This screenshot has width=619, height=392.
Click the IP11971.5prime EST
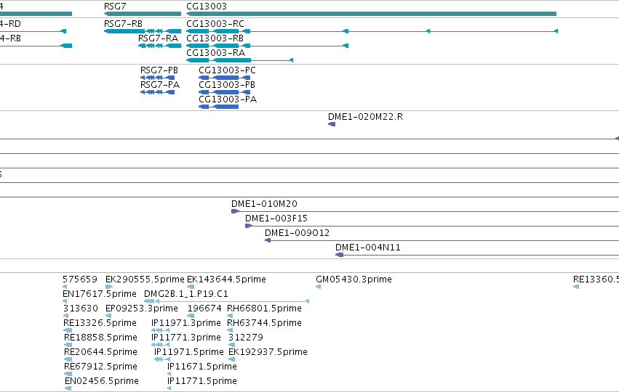[x=162, y=359]
